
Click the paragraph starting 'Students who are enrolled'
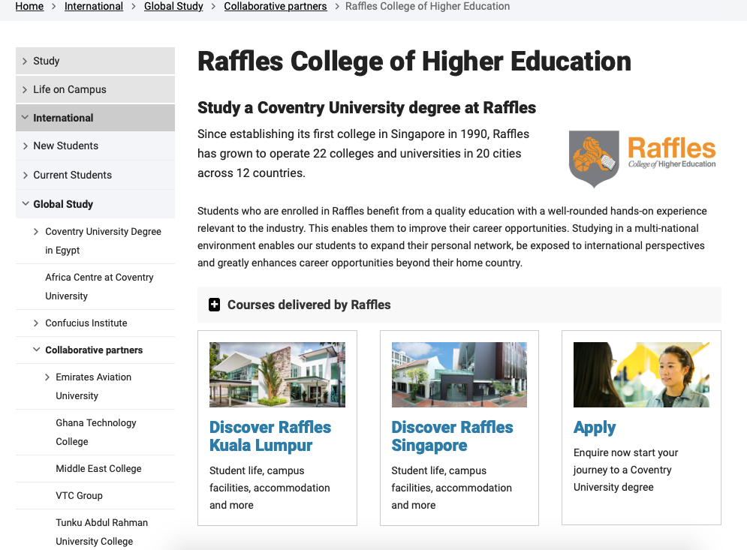[x=452, y=236]
